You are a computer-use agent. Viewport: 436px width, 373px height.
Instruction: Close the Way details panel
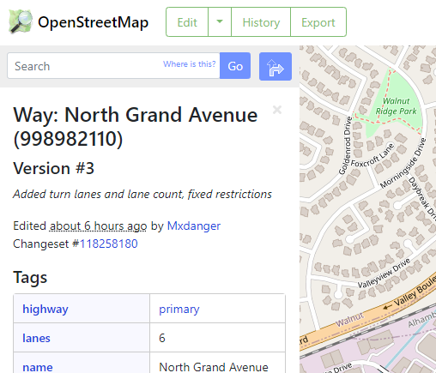(x=277, y=110)
